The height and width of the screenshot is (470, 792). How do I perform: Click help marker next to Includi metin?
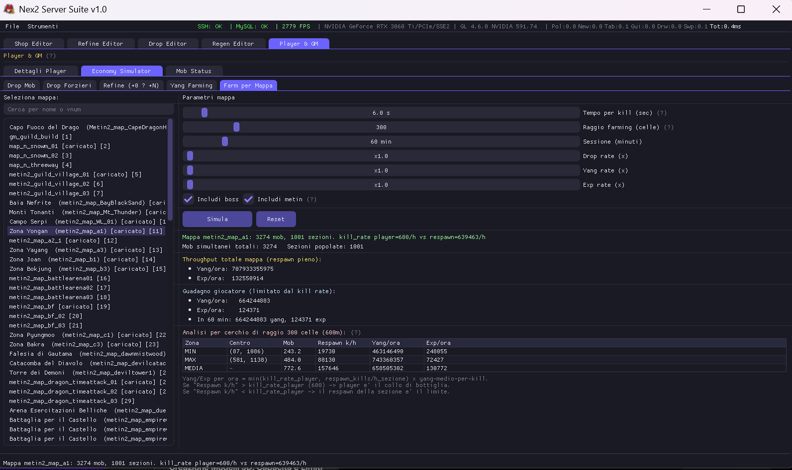(311, 200)
